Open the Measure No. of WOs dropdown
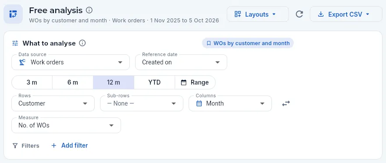This screenshot has width=386, height=163. [x=66, y=125]
